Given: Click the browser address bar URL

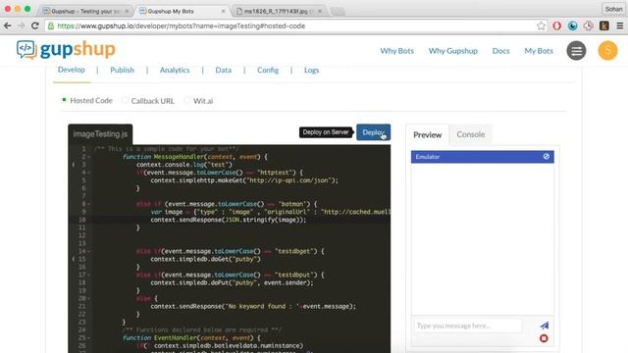Looking at the screenshot, I should coord(181,26).
